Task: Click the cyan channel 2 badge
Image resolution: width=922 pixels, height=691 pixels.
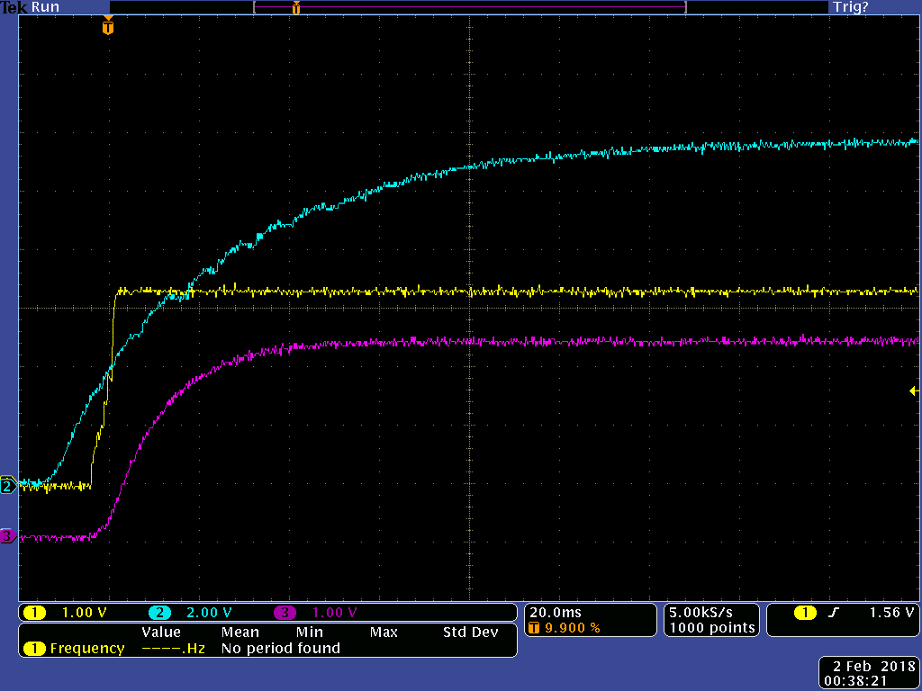Action: [x=159, y=613]
